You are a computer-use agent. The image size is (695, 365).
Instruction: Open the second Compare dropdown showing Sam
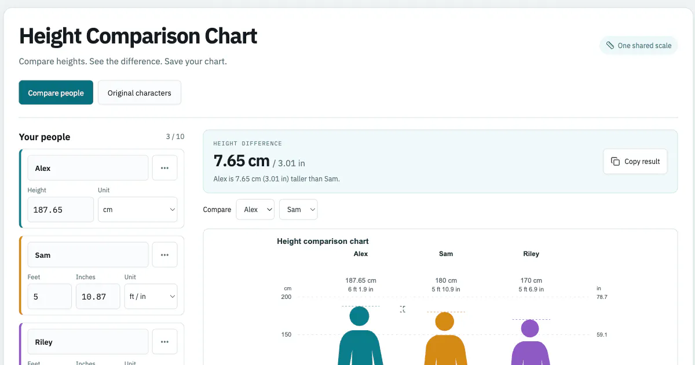click(298, 210)
